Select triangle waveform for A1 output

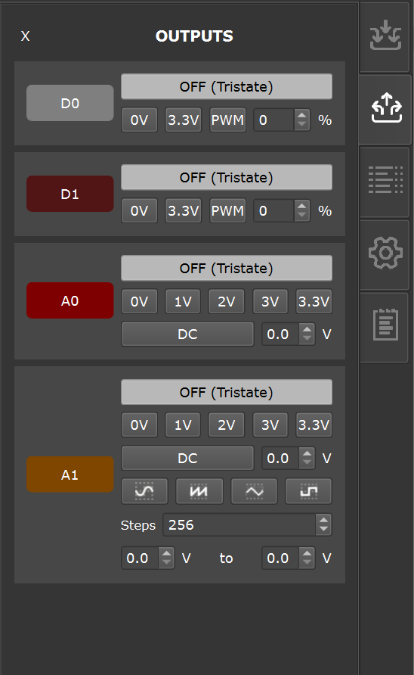[x=254, y=491]
